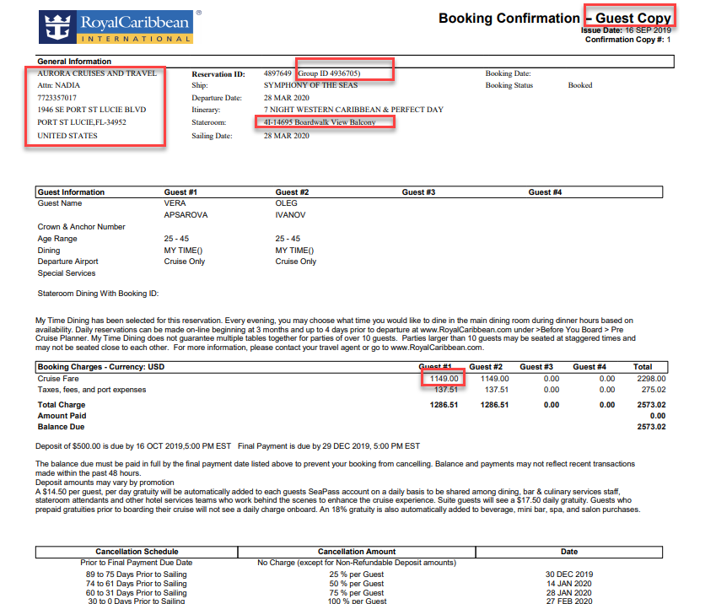
Task: Click the Group ID 4936705 text
Action: tap(333, 73)
